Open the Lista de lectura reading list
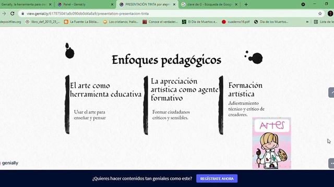Screen dimensions: 334x187 tap(324, 22)
